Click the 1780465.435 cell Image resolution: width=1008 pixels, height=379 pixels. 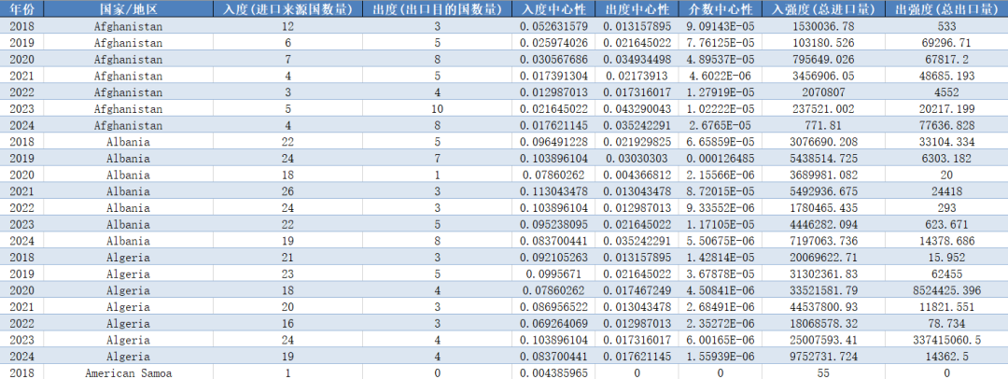(823, 208)
